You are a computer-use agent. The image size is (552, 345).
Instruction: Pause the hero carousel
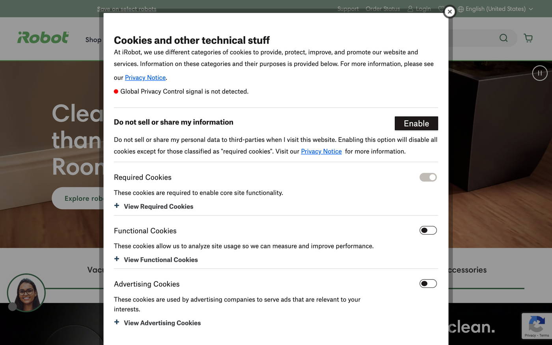540,73
